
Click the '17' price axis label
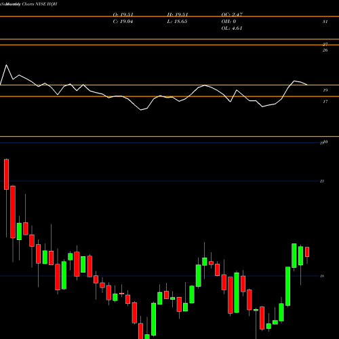(x=325, y=102)
